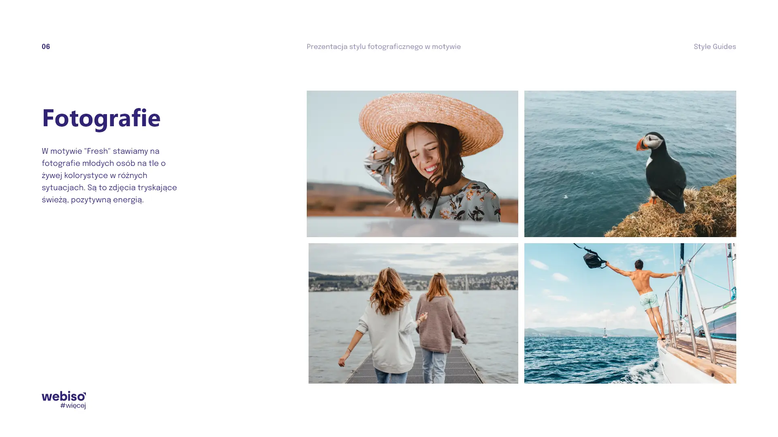Click the page number 06

click(x=46, y=47)
